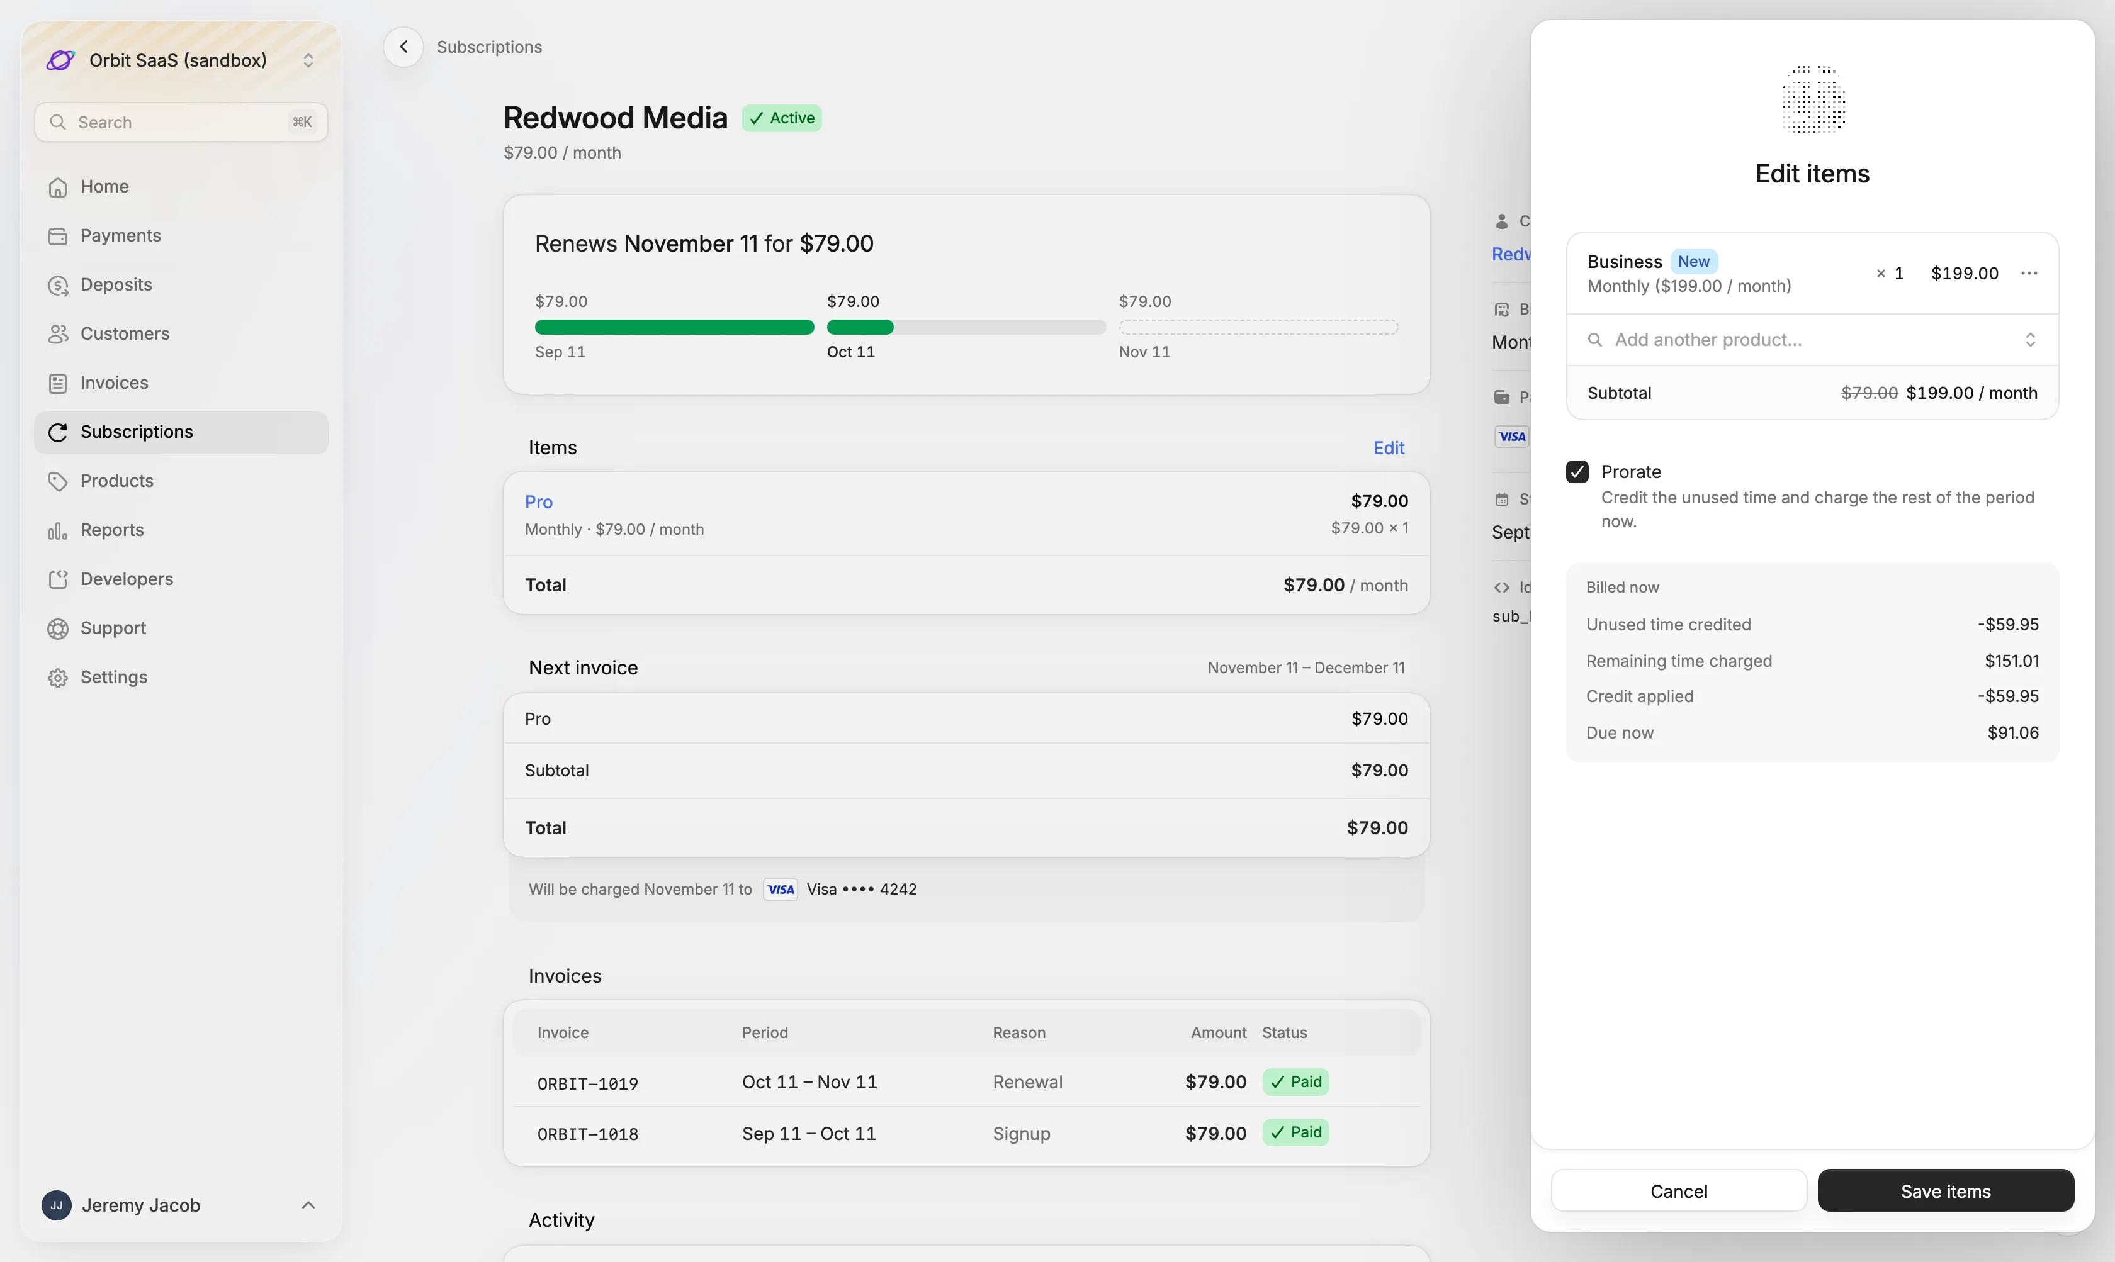Open the Deposits section

pyautogui.click(x=181, y=285)
